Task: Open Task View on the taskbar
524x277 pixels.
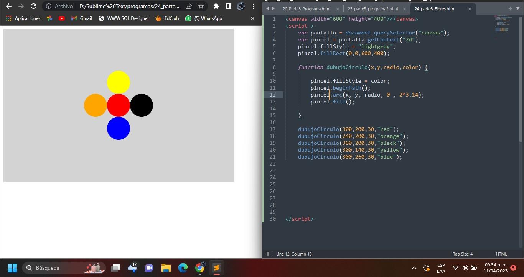Action: [115, 267]
